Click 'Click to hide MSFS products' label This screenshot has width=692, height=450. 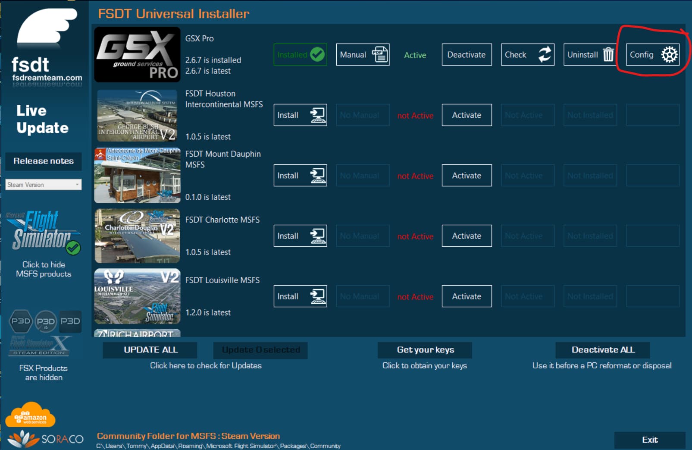44,269
